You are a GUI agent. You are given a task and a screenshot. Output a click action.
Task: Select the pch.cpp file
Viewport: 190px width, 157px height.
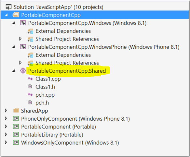45,95
